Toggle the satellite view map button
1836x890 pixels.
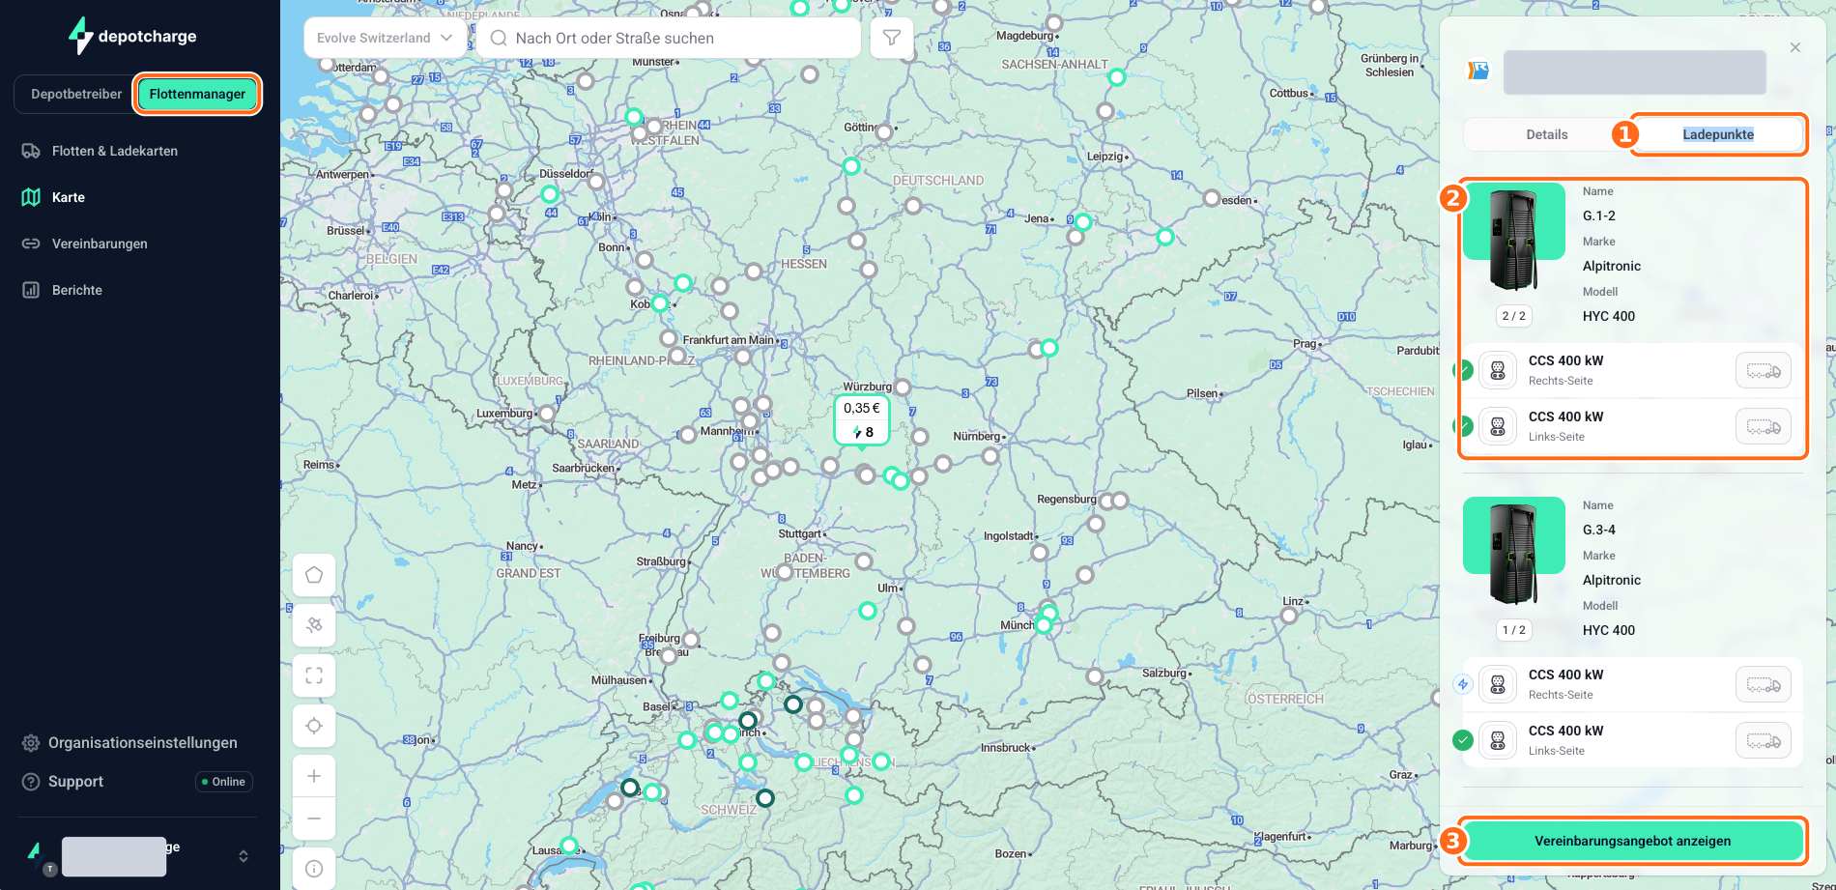(x=314, y=625)
